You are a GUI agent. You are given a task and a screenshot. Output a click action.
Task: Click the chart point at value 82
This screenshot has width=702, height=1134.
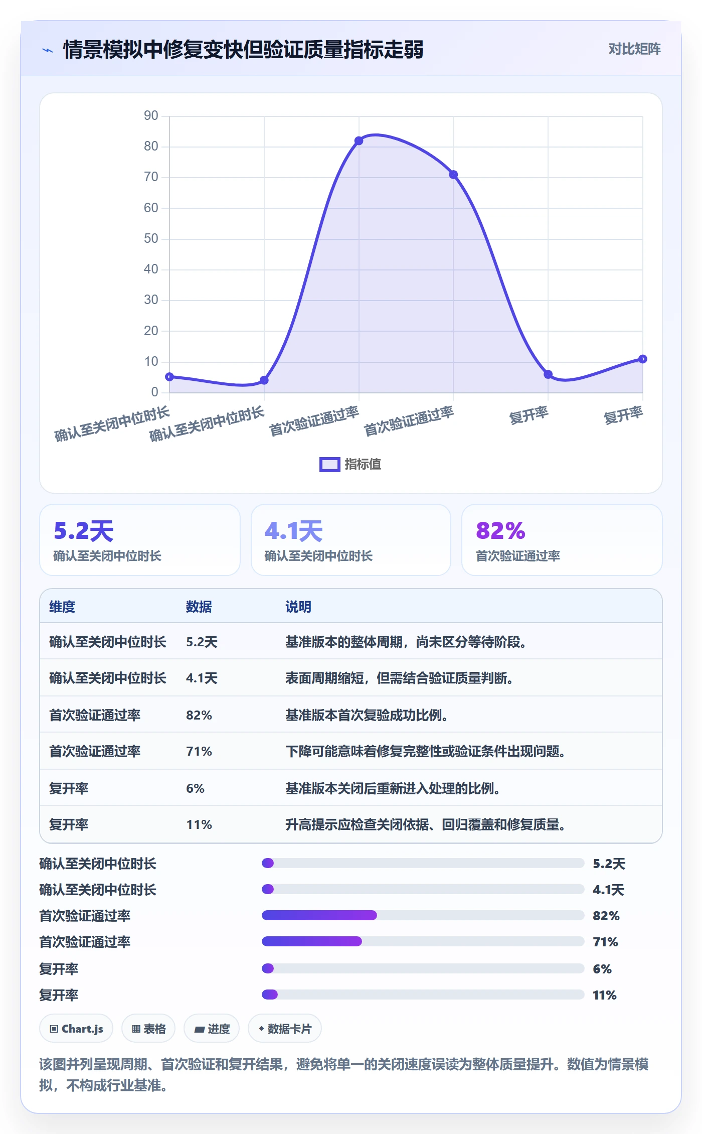[x=359, y=141]
